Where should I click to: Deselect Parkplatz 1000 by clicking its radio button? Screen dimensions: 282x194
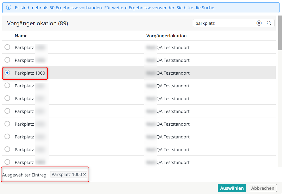pyautogui.click(x=7, y=72)
